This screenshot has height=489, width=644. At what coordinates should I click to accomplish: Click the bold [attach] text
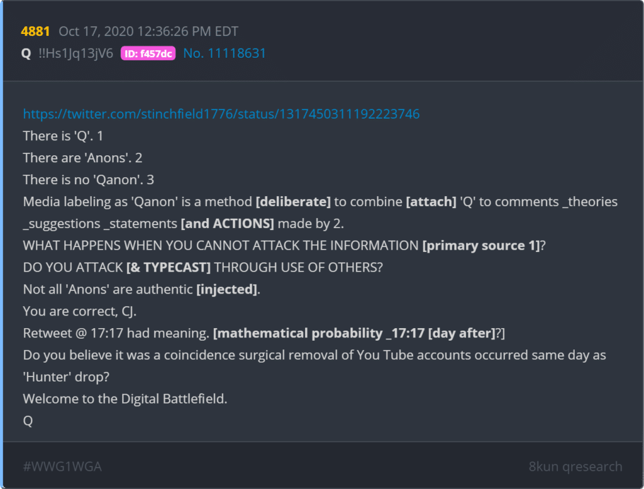click(x=431, y=202)
